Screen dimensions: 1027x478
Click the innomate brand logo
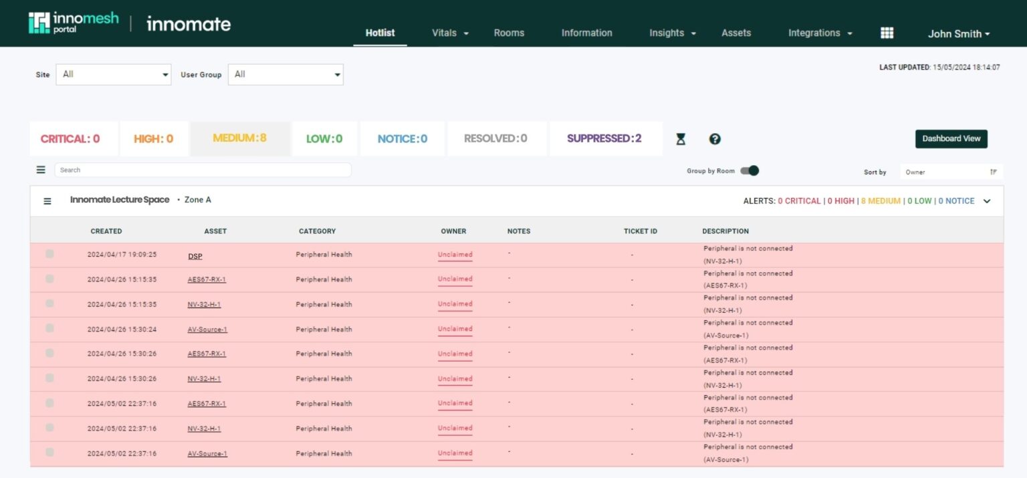[x=188, y=23]
